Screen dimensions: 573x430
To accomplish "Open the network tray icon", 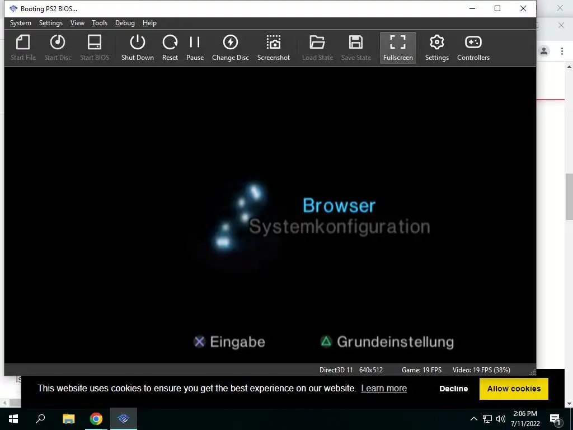I will (487, 419).
